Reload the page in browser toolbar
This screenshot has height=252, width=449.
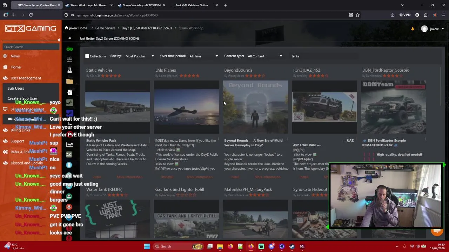point(31,15)
